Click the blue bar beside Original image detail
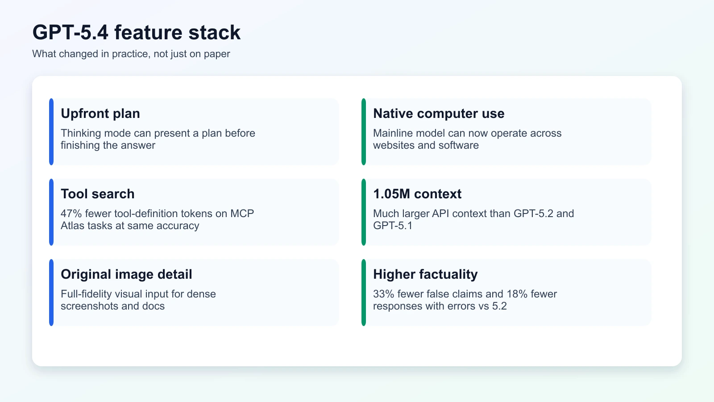This screenshot has width=714, height=402. 51,292
